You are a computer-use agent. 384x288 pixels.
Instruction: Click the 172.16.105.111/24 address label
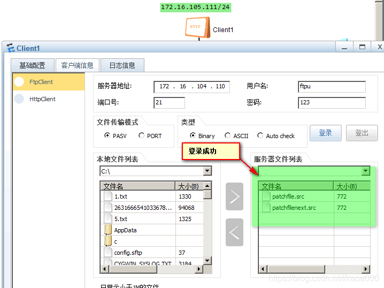point(195,7)
